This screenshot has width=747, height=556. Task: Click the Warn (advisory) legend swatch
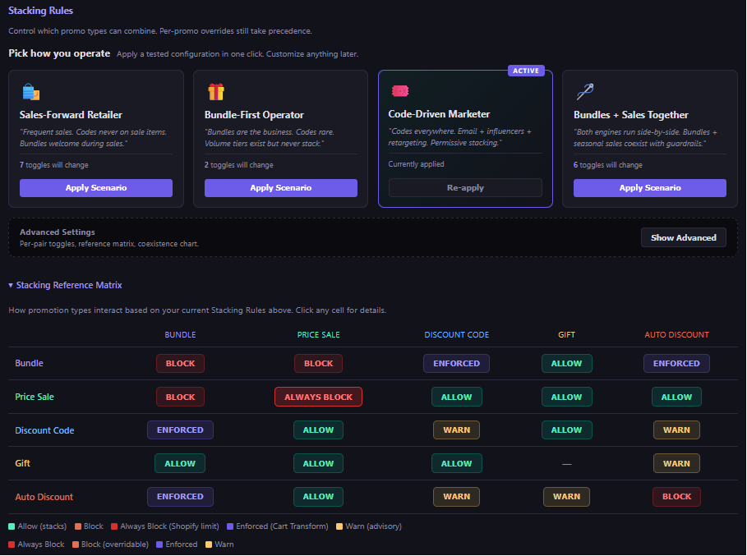pos(339,526)
